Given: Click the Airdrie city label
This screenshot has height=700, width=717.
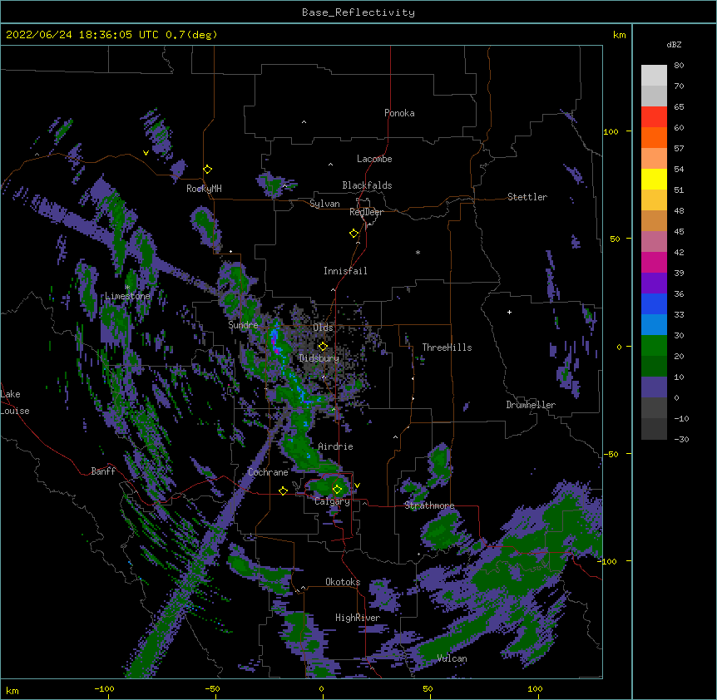Looking at the screenshot, I should [x=335, y=446].
